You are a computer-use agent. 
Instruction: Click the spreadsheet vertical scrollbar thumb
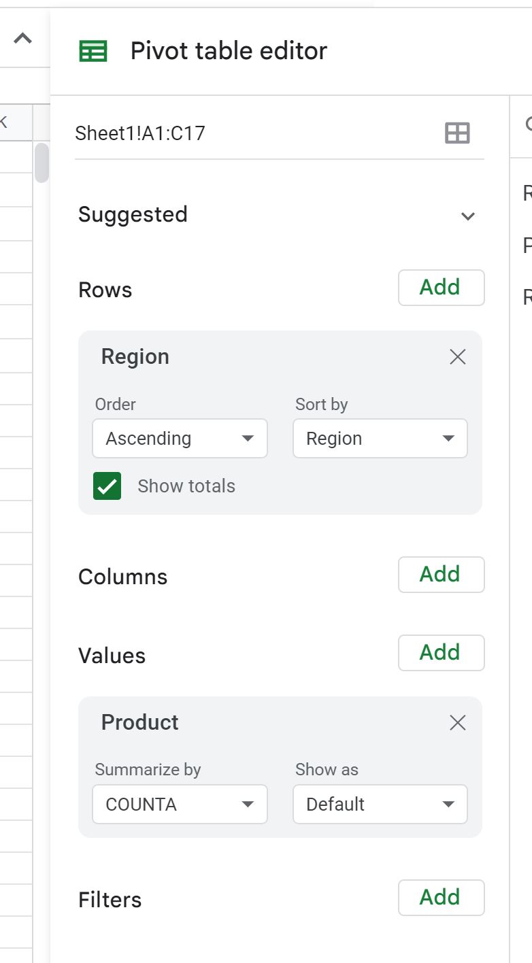tap(42, 161)
